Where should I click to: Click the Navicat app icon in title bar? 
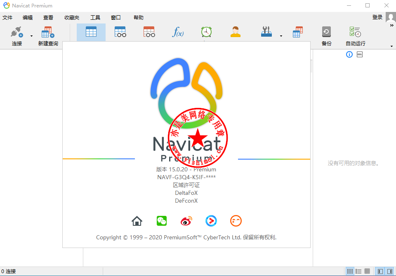pos(7,5)
